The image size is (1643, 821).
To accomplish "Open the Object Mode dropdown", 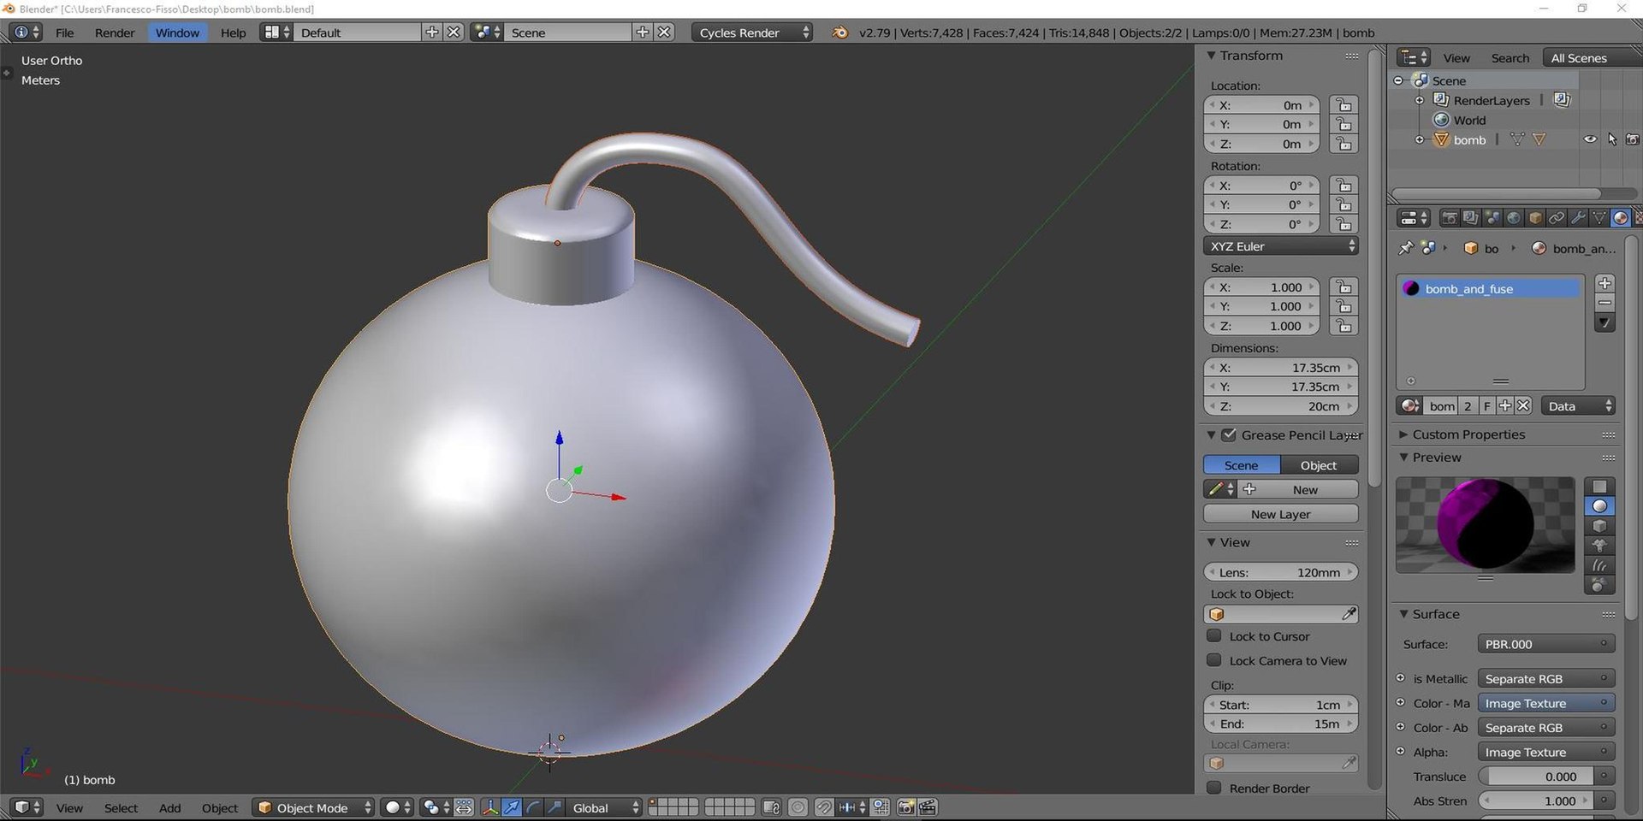I will point(313,807).
